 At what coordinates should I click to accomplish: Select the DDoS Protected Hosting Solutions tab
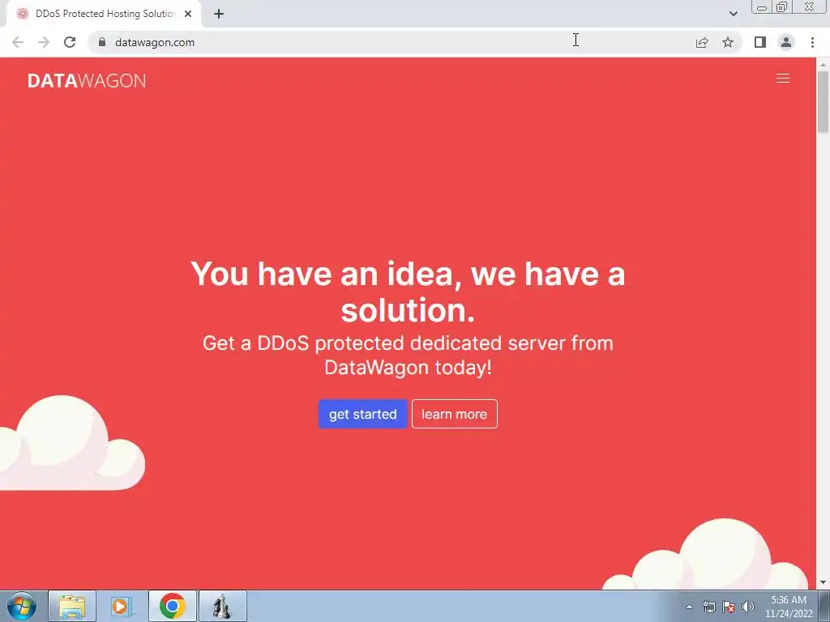104,15
